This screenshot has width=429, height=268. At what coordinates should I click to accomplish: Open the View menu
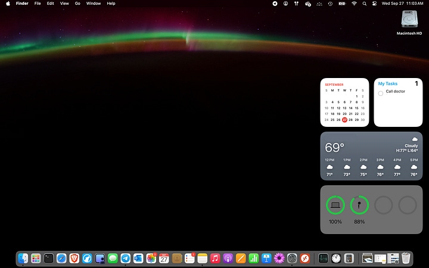pyautogui.click(x=64, y=4)
